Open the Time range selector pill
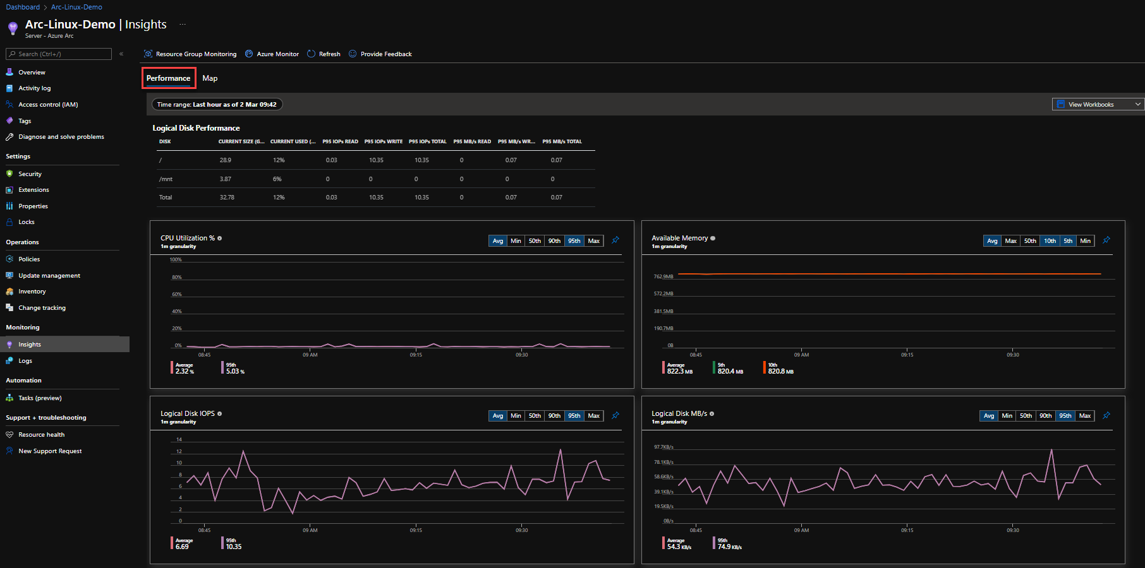 (217, 104)
